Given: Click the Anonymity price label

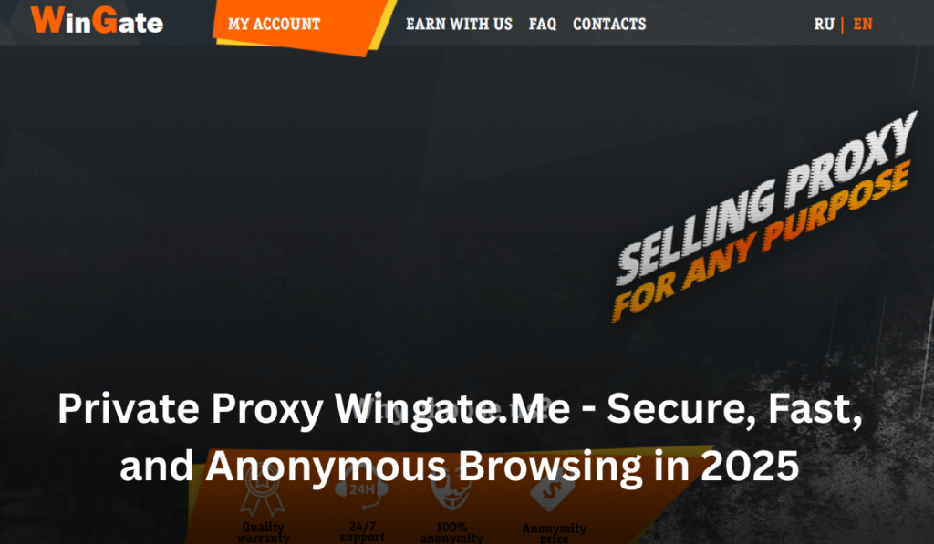Looking at the screenshot, I should point(554,532).
